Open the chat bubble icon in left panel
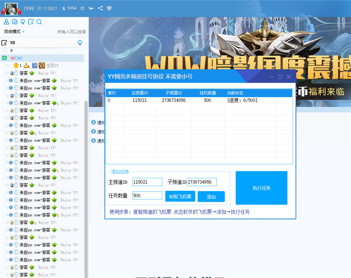This screenshot has width=351, height=278. point(14,22)
